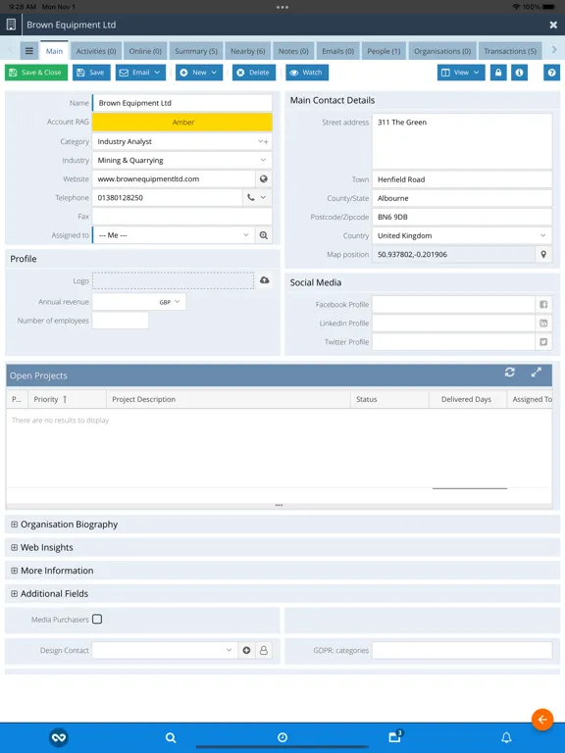The height and width of the screenshot is (753, 565).
Task: Click the GDPR categories field
Action: (462, 650)
